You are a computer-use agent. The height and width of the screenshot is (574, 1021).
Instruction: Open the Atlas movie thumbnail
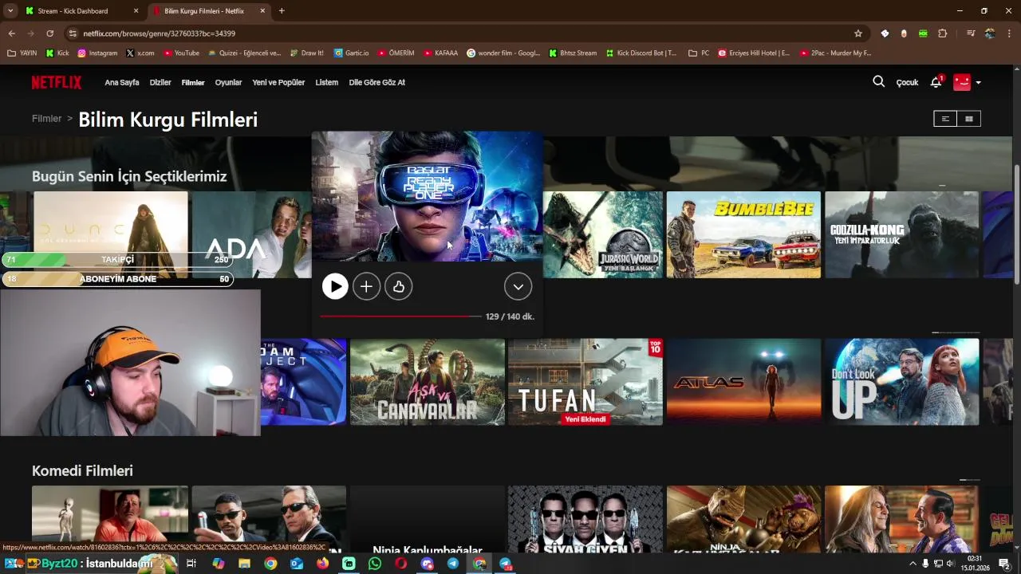click(743, 382)
